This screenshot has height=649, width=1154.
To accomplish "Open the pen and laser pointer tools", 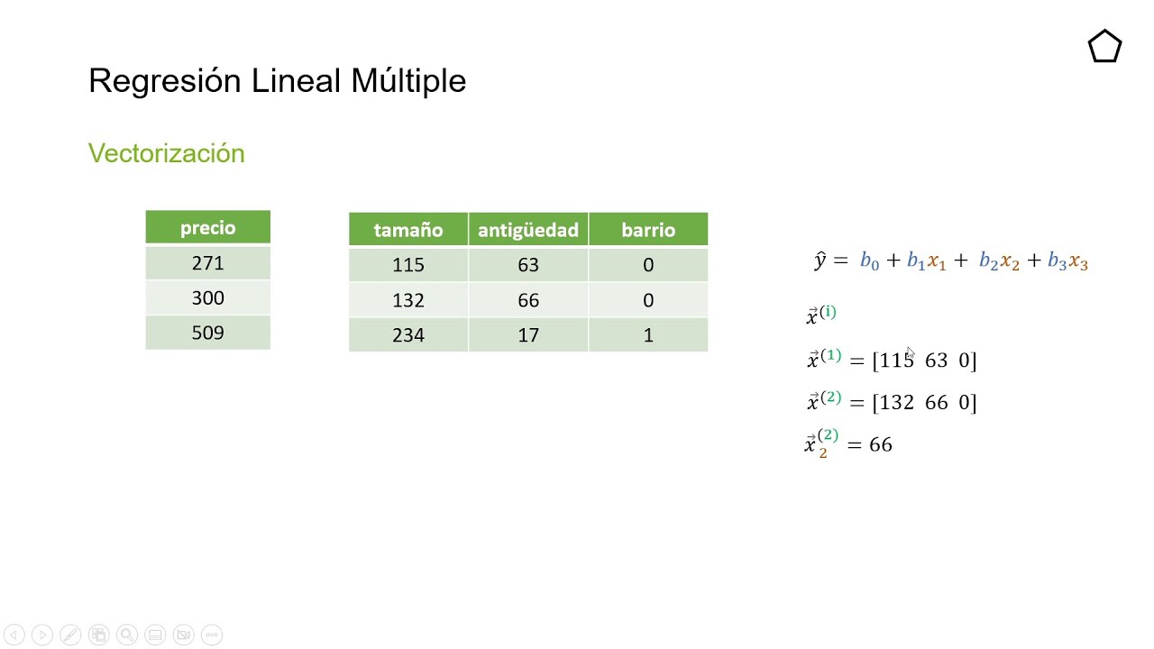I will point(69,635).
